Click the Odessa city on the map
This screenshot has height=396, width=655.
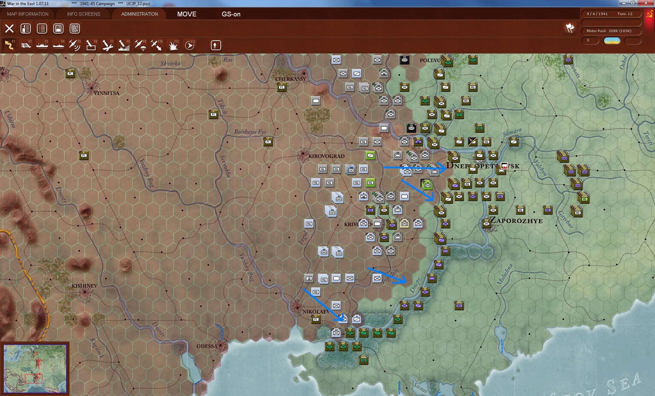pyautogui.click(x=221, y=345)
